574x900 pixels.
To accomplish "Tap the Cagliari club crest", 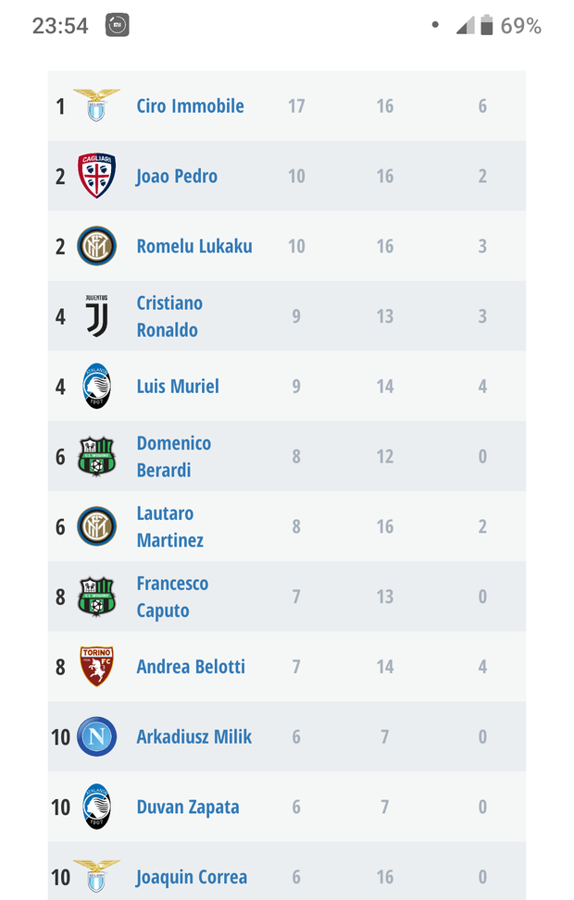I will 96,176.
